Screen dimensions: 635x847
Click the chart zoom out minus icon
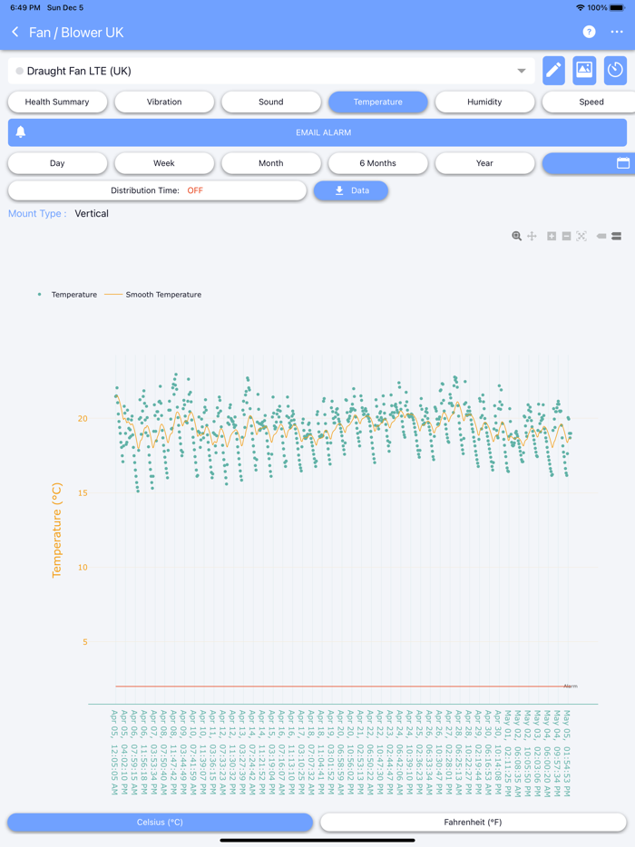pyautogui.click(x=566, y=236)
